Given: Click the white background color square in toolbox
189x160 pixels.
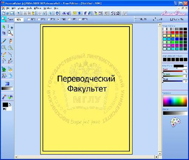Looking at the screenshot, I should tap(9, 109).
